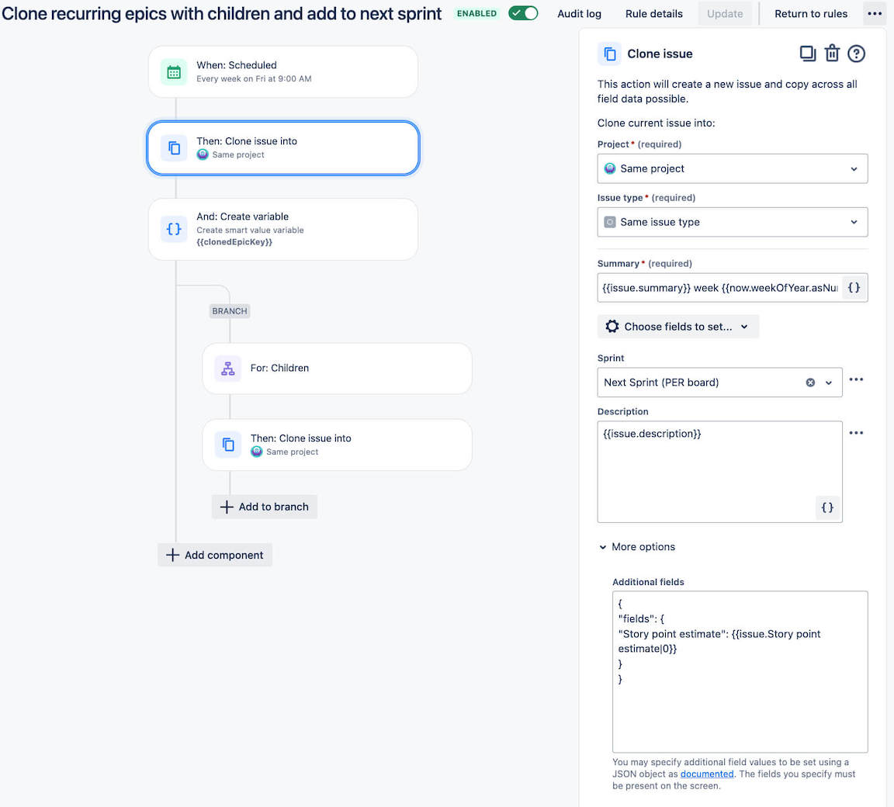Click clone icon on first Clone issue step

click(174, 148)
